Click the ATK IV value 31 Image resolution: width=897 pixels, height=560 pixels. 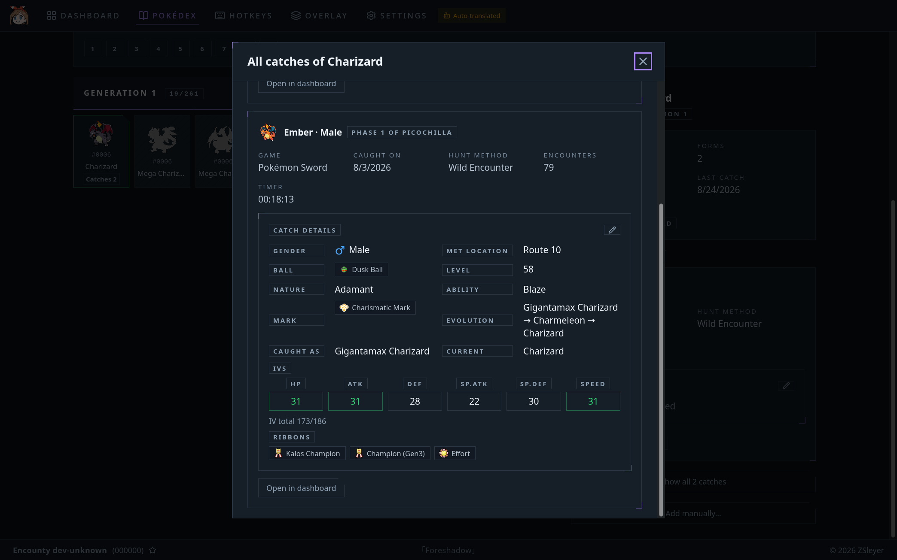click(355, 401)
